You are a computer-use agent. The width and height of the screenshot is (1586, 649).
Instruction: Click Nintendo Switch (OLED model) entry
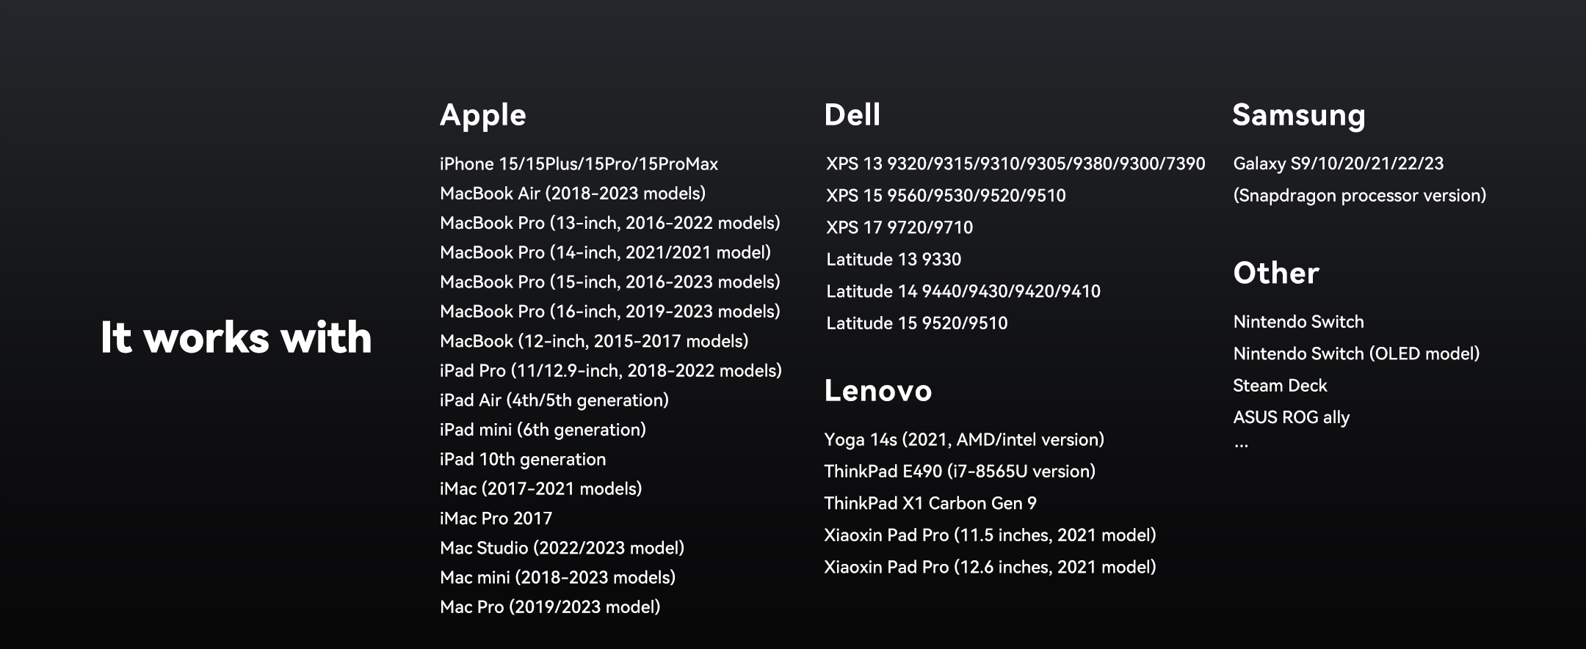1355,353
